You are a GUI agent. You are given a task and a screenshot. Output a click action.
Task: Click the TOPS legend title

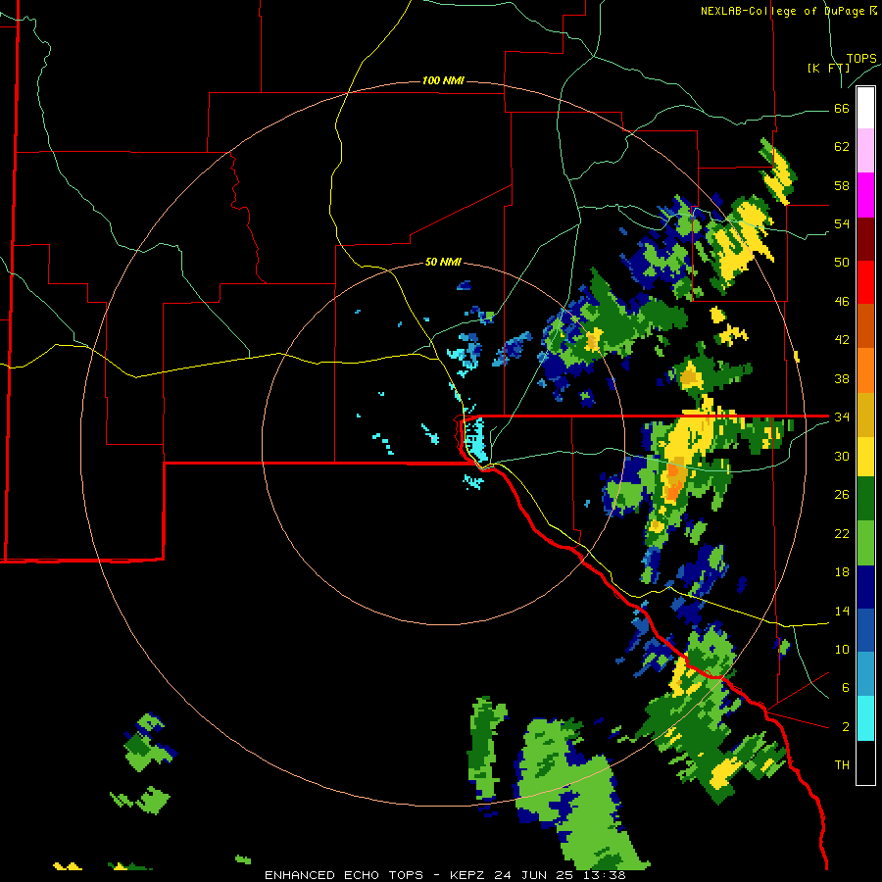861,59
